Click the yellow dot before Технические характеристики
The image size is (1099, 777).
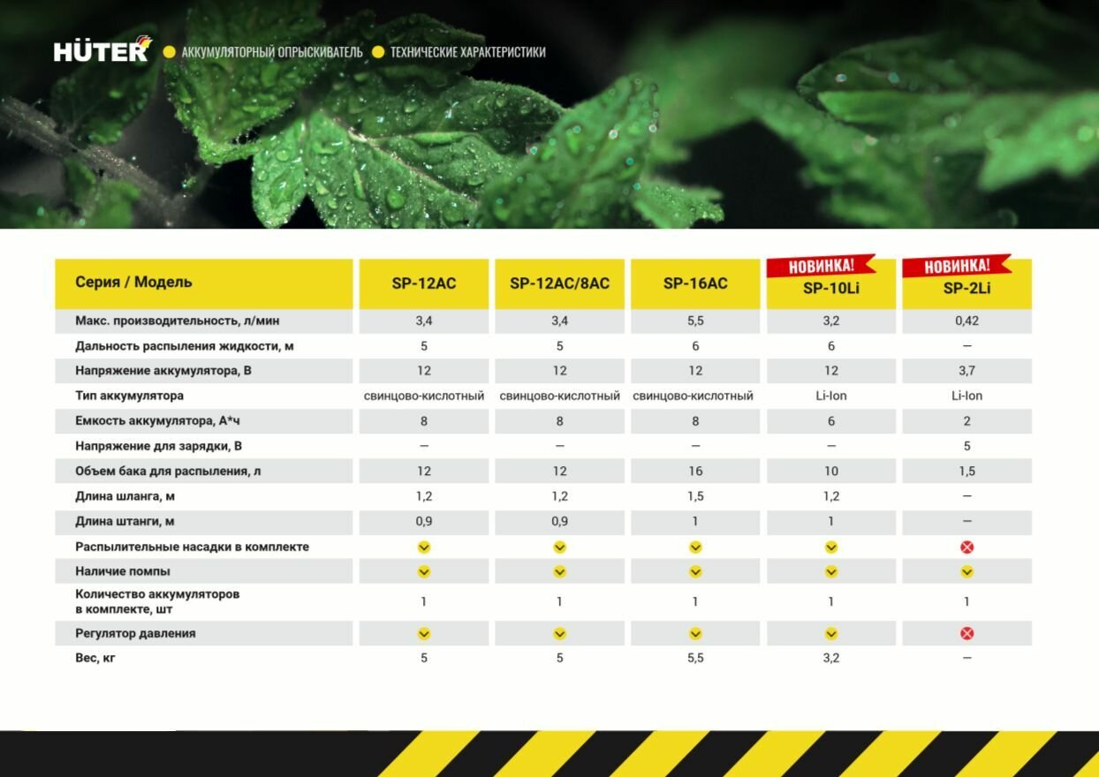[x=378, y=52]
